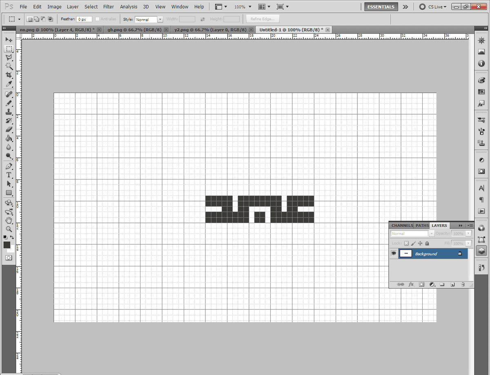Viewport: 490px width, 375px height.
Task: Enable Subtract from selection mode
Action: pyautogui.click(x=43, y=19)
